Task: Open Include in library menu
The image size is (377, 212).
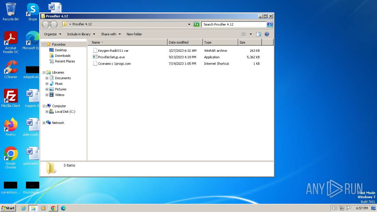Action: pos(81,34)
